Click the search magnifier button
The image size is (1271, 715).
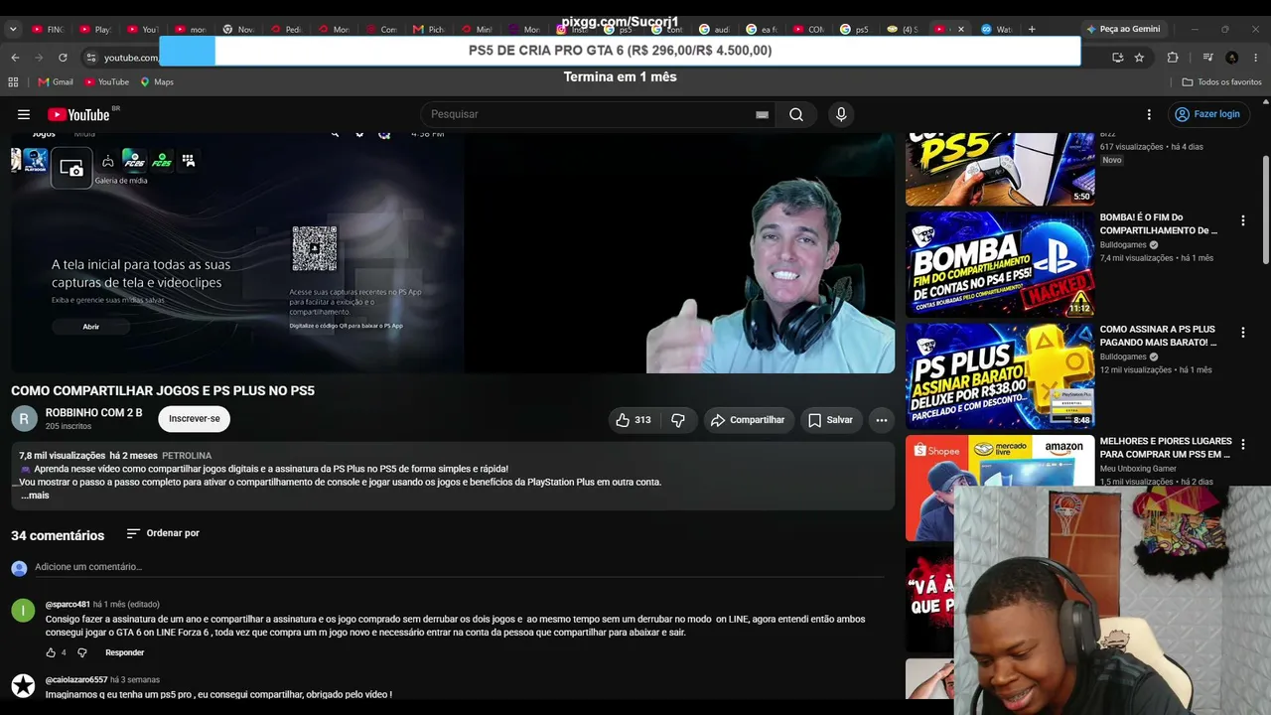tap(796, 114)
